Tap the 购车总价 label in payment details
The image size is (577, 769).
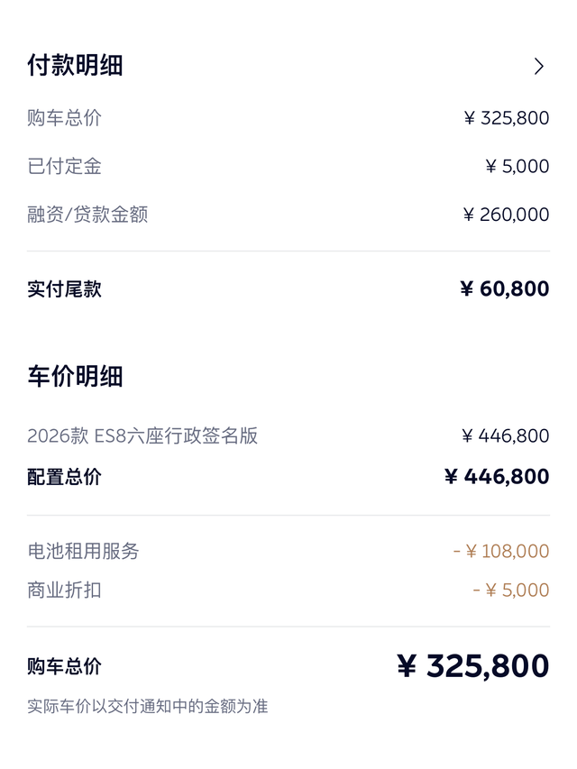64,118
